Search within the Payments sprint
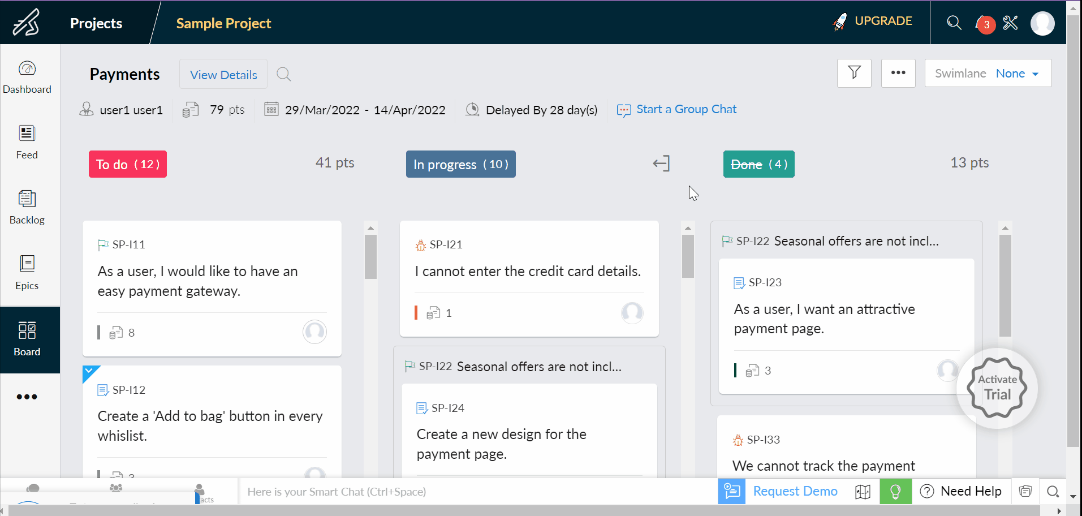The width and height of the screenshot is (1082, 516). tap(284, 74)
